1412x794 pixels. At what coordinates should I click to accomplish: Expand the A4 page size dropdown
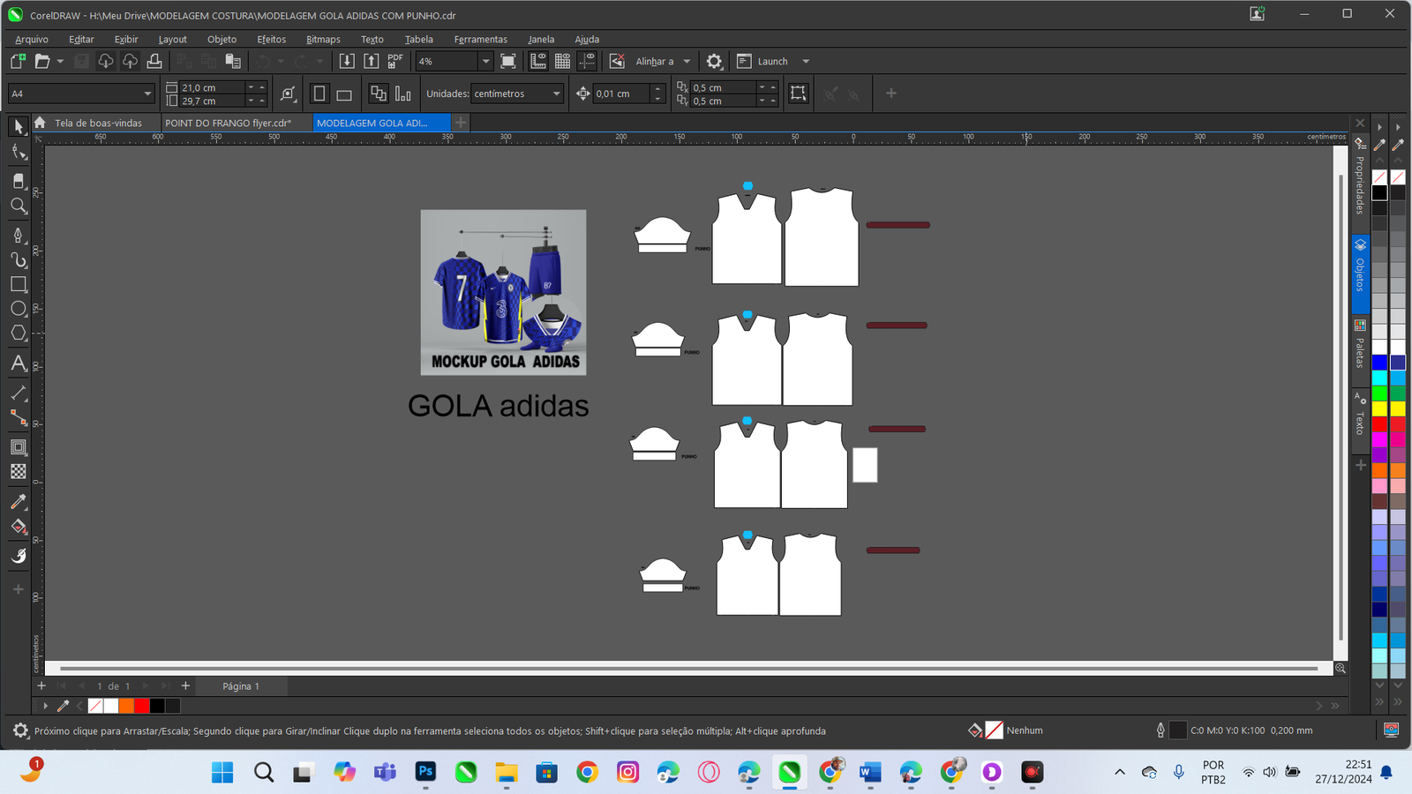click(147, 94)
